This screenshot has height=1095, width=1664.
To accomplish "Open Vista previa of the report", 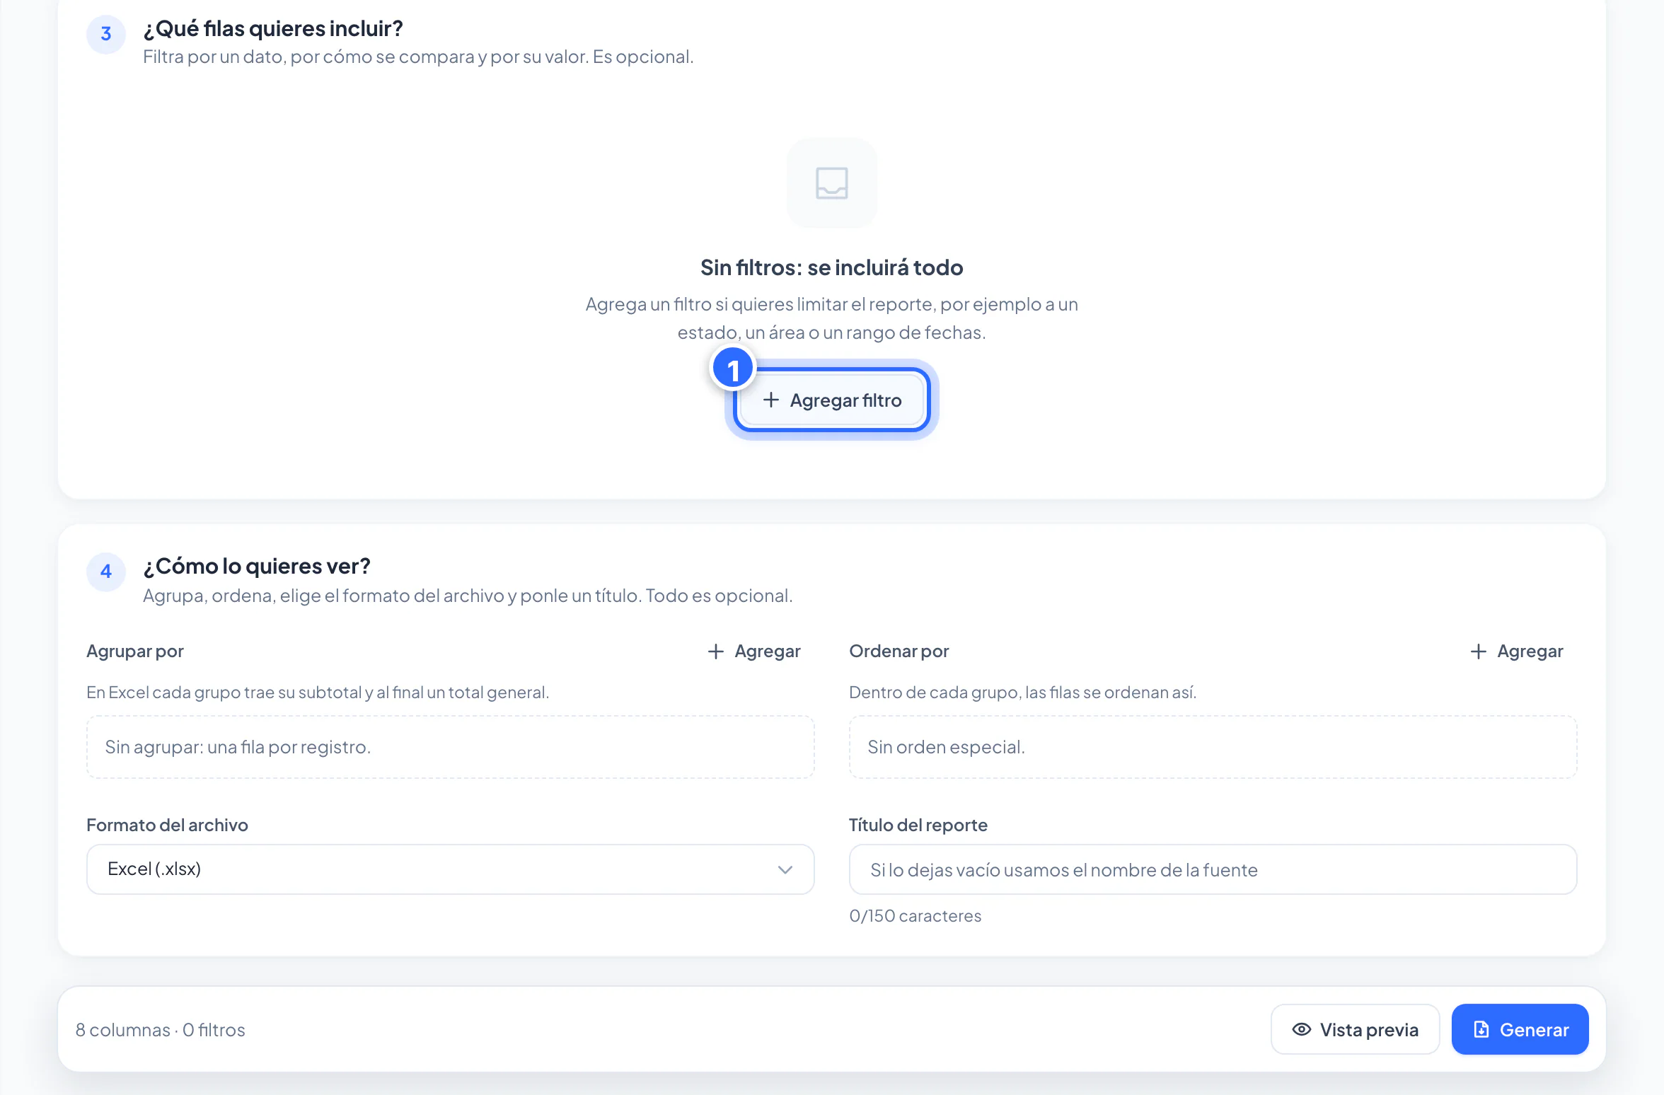I will (x=1355, y=1030).
